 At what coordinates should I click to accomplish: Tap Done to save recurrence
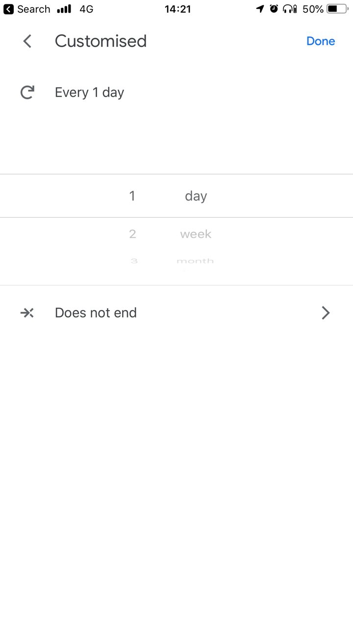click(321, 41)
